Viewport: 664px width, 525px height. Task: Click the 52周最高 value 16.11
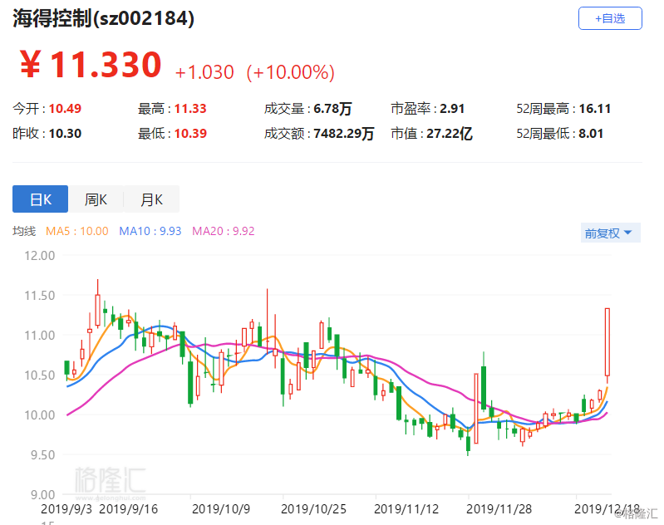pos(594,109)
